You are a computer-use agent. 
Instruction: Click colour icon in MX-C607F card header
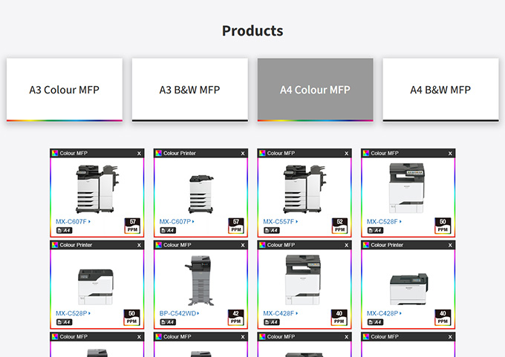[x=55, y=154]
